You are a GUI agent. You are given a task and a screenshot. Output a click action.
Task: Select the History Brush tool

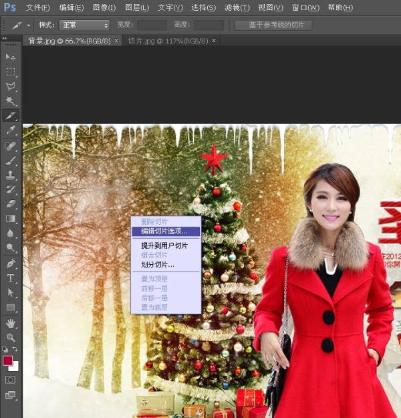click(x=11, y=189)
